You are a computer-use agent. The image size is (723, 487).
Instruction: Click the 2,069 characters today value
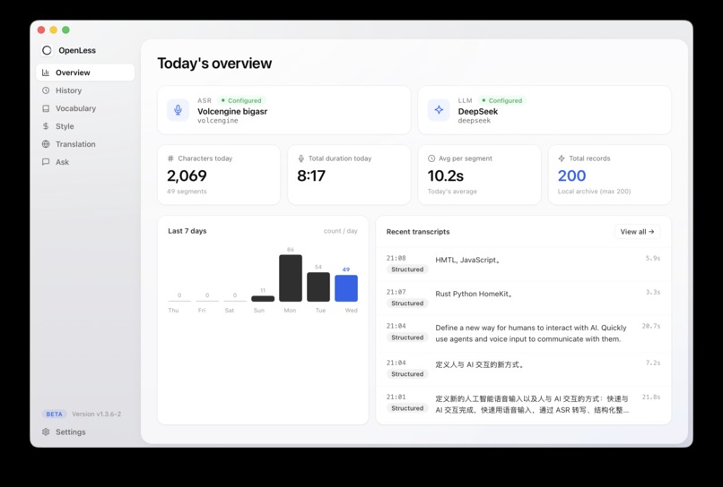[x=187, y=175]
